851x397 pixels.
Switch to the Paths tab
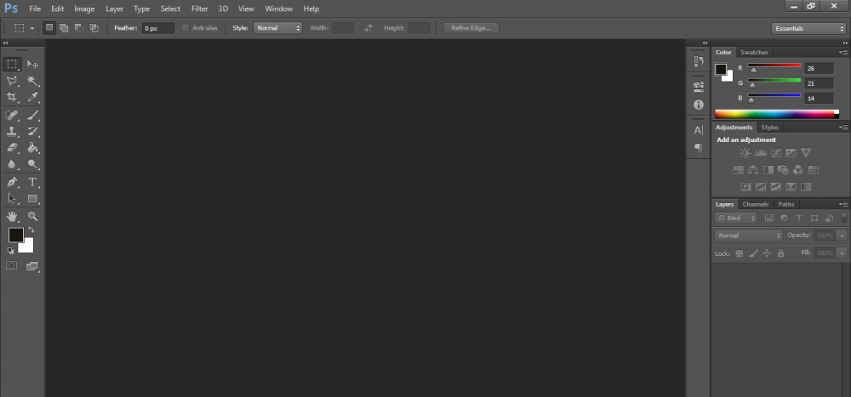[x=785, y=205]
